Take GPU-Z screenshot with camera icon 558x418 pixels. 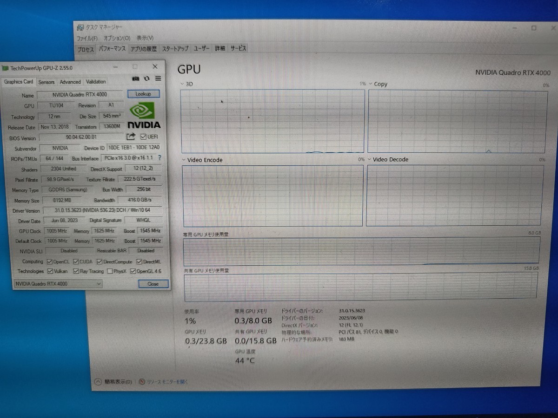point(136,79)
